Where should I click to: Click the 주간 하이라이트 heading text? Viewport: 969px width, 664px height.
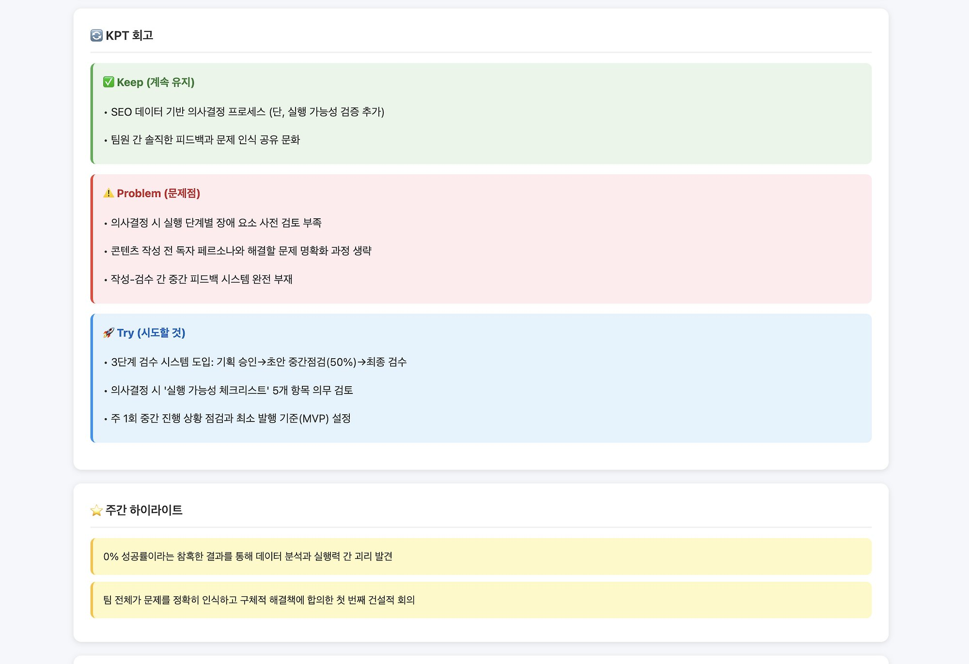click(x=144, y=510)
